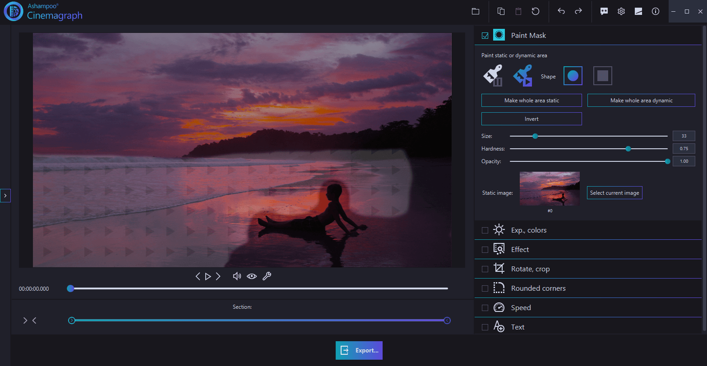Select the dynamic paint brush tool
The image size is (707, 366).
pyautogui.click(x=522, y=75)
